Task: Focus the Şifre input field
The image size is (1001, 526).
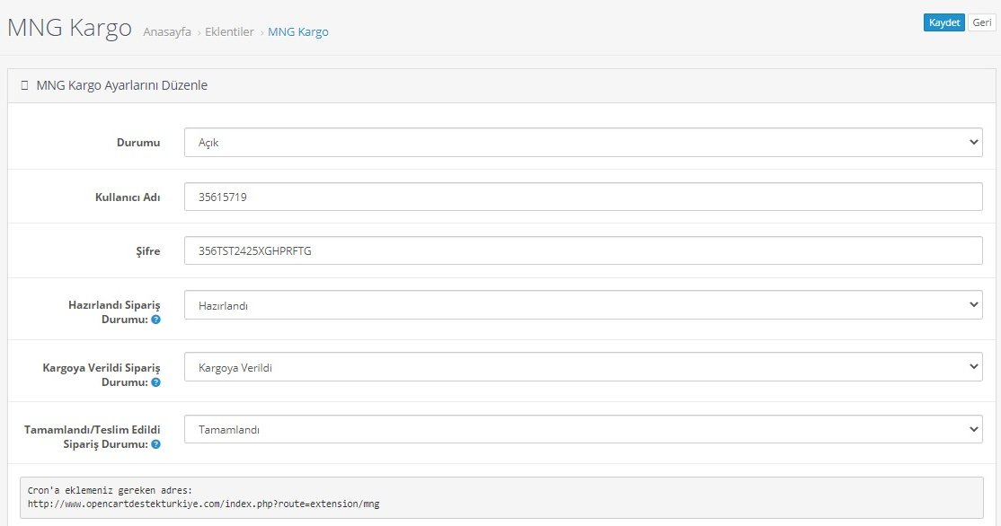Action: tap(583, 250)
